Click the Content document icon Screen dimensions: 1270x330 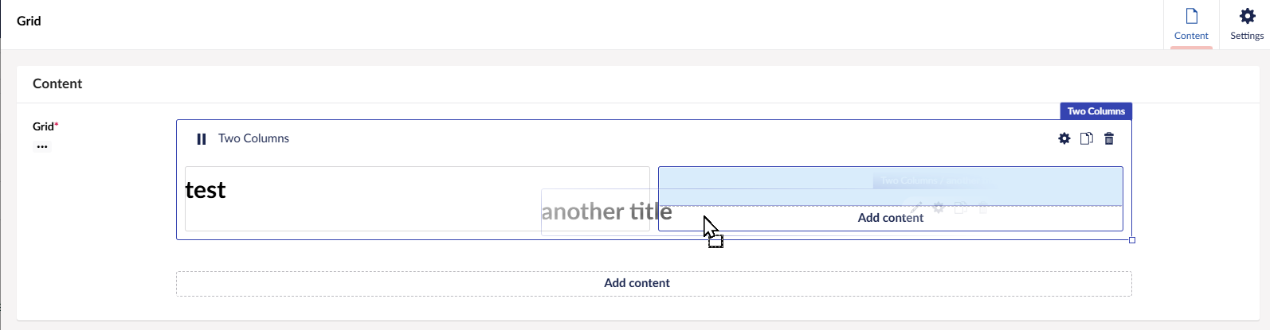tap(1191, 17)
